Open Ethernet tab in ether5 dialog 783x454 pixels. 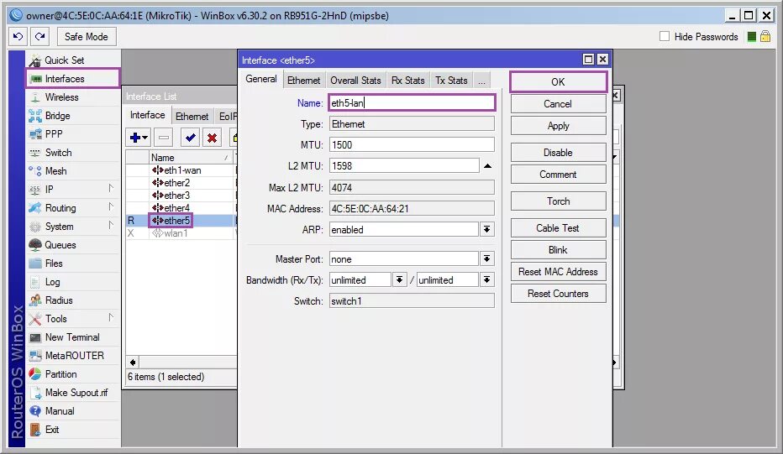(303, 81)
